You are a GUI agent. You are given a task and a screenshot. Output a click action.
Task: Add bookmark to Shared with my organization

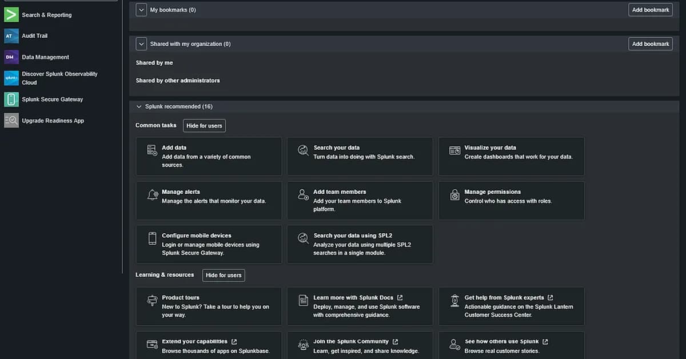point(651,44)
